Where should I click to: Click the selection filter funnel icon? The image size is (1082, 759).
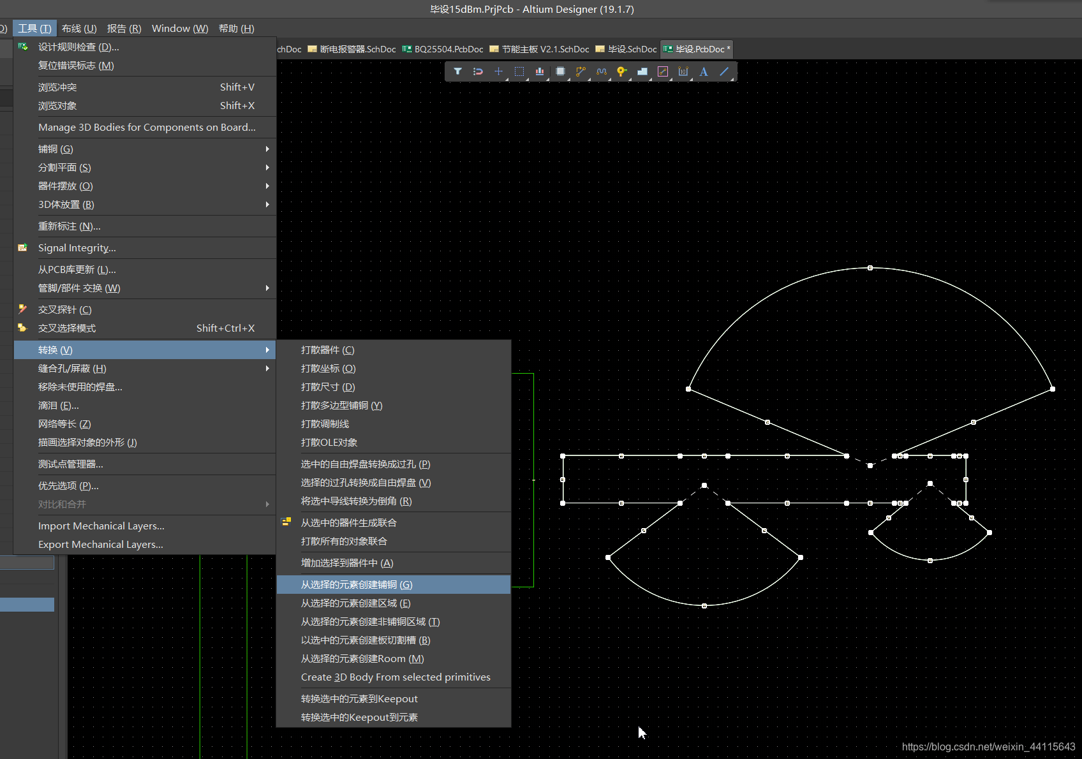click(457, 71)
